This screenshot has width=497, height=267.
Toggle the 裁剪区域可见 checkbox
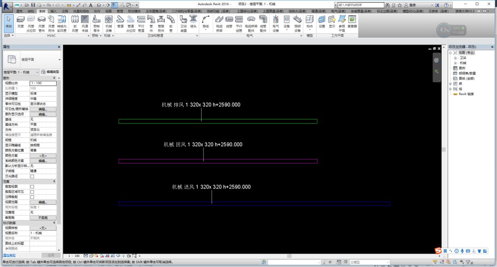[32, 192]
